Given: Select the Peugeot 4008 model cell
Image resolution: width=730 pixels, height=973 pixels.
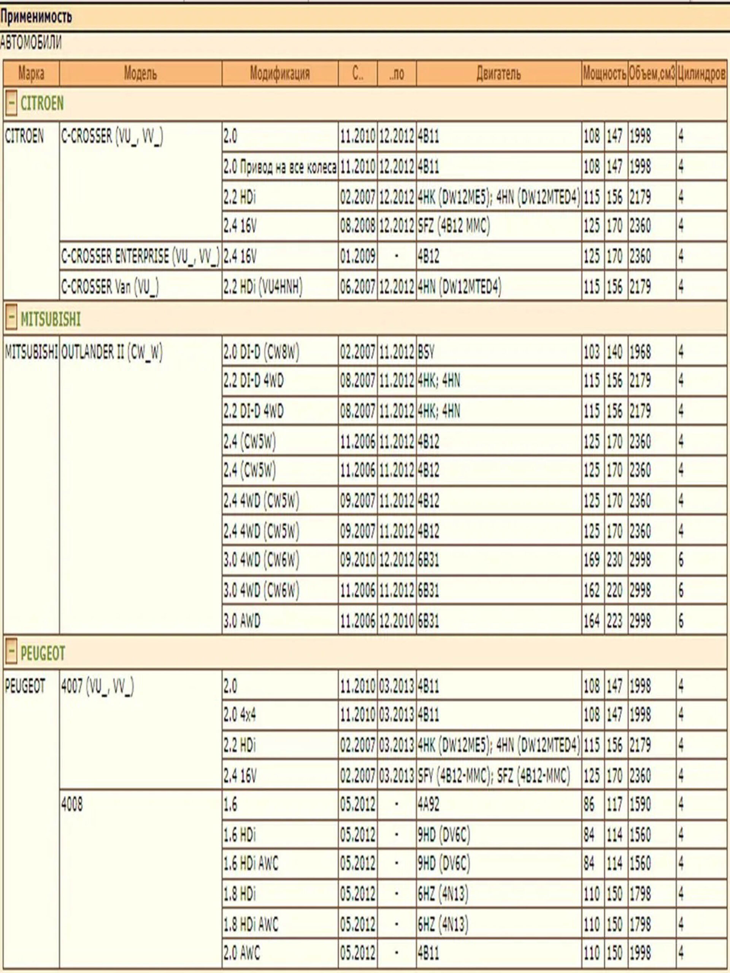Looking at the screenshot, I should click(x=72, y=805).
